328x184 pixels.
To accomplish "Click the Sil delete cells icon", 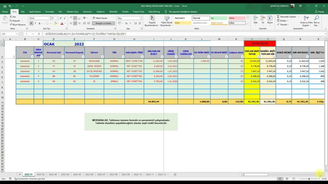I will [263, 20].
